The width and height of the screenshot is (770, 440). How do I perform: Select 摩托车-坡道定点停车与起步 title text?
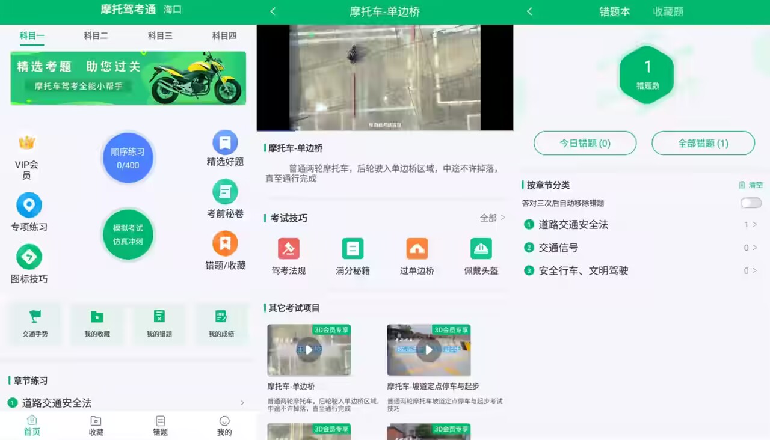(x=433, y=386)
